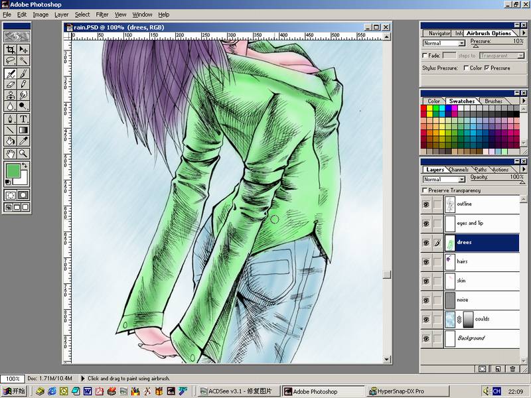Add layer mask from Layers panel
This screenshot has width=531, height=398.
483,369
